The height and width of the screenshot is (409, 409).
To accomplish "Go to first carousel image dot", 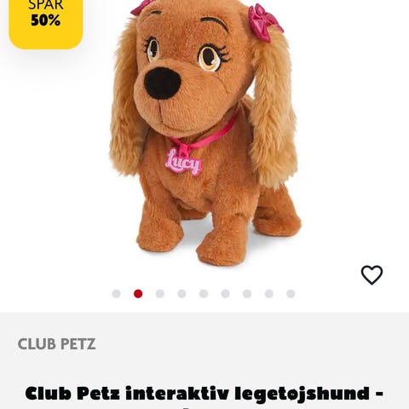I will [x=116, y=294].
